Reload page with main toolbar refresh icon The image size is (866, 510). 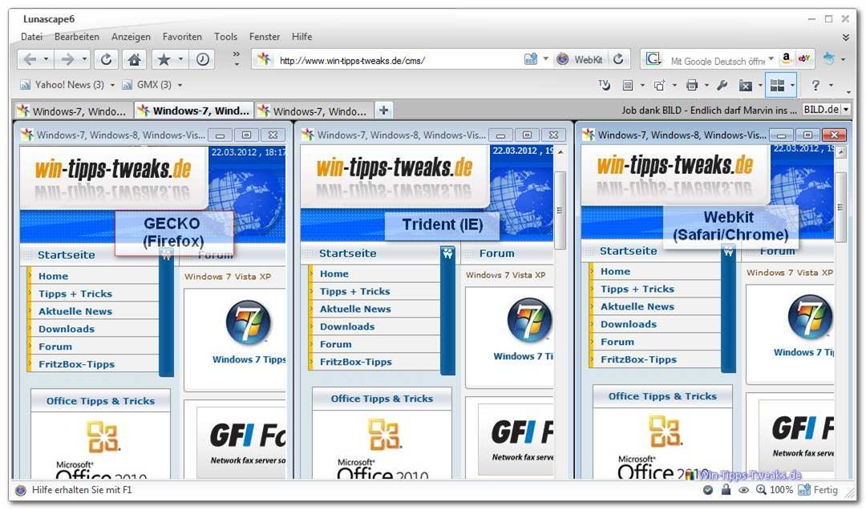click(x=106, y=59)
